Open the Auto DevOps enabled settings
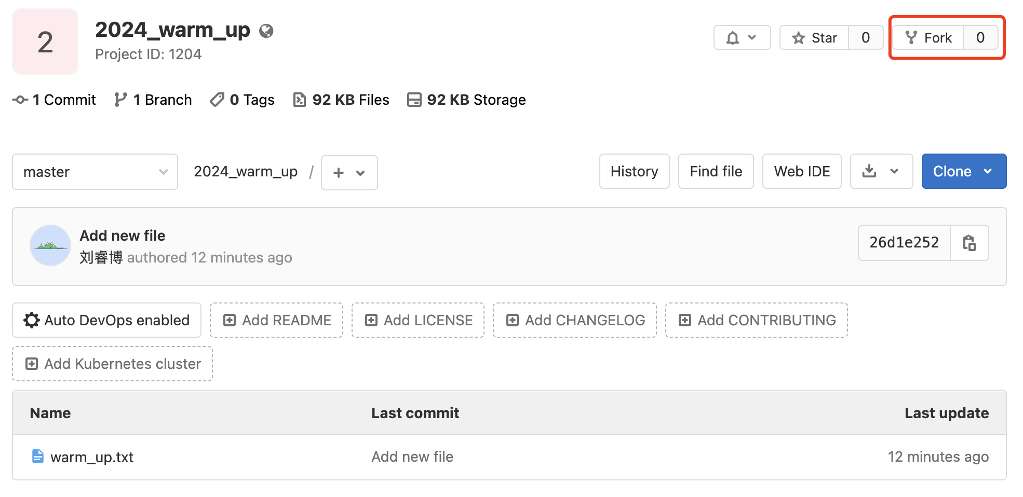This screenshot has height=497, width=1023. coord(106,320)
